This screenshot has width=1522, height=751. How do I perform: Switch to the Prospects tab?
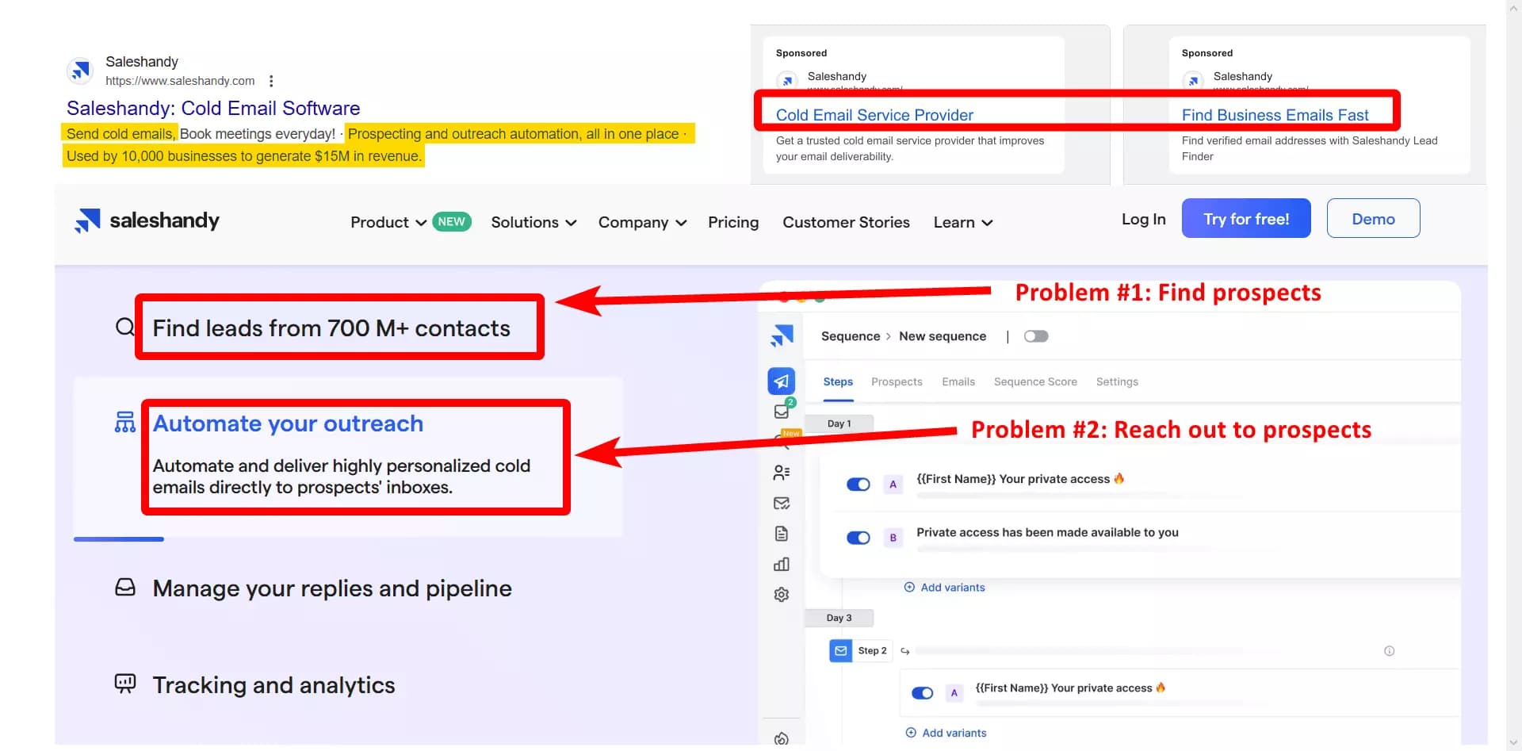tap(897, 381)
